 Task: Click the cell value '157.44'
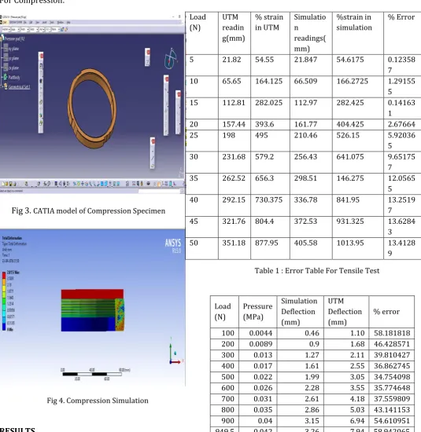coord(234,124)
